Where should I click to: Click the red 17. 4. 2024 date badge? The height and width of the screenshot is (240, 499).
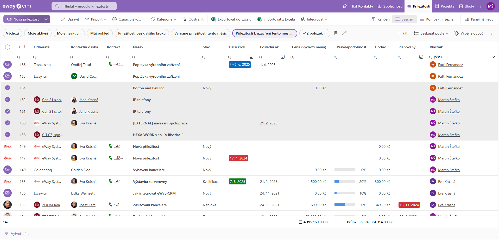238,158
